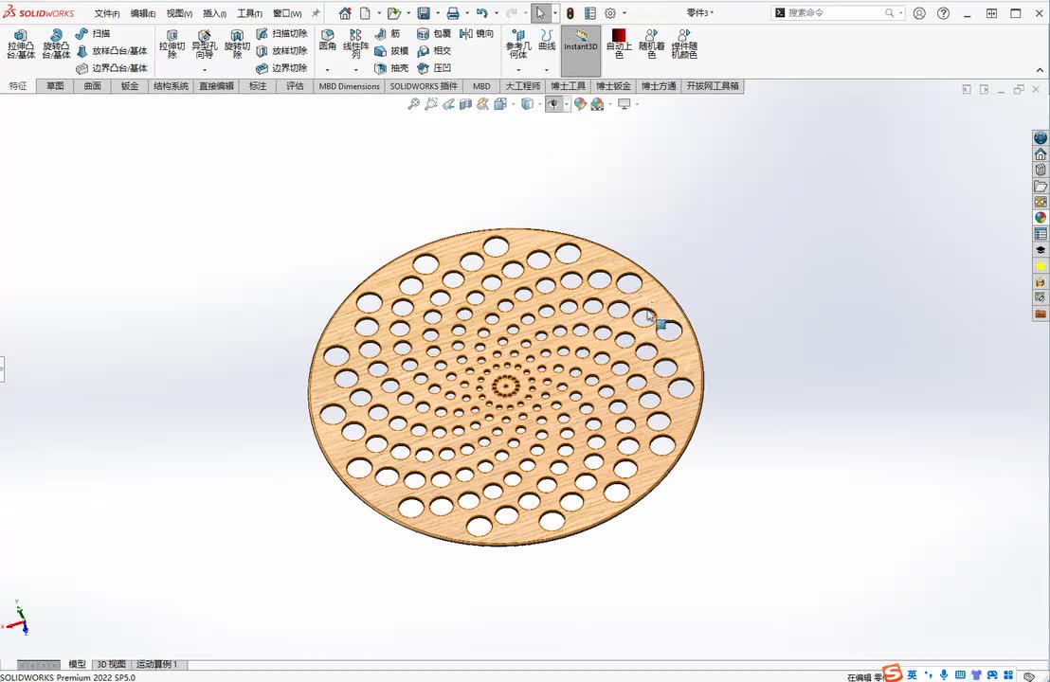Open the 异型孔向导 hole wizard
Viewport: 1050px width, 682px height.
click(x=205, y=45)
